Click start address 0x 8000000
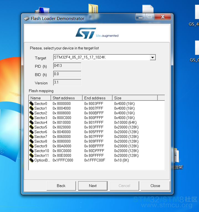The width and height of the screenshot is (199, 212). coord(62,104)
